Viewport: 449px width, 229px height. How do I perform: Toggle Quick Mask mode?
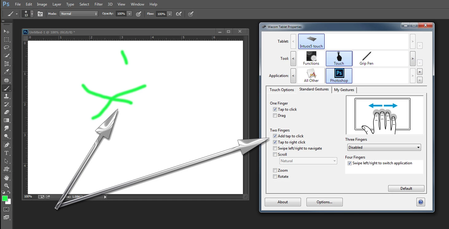tap(6, 209)
